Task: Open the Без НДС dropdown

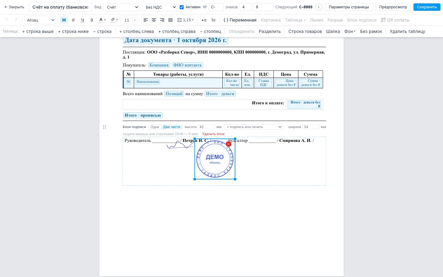Action: point(159,7)
